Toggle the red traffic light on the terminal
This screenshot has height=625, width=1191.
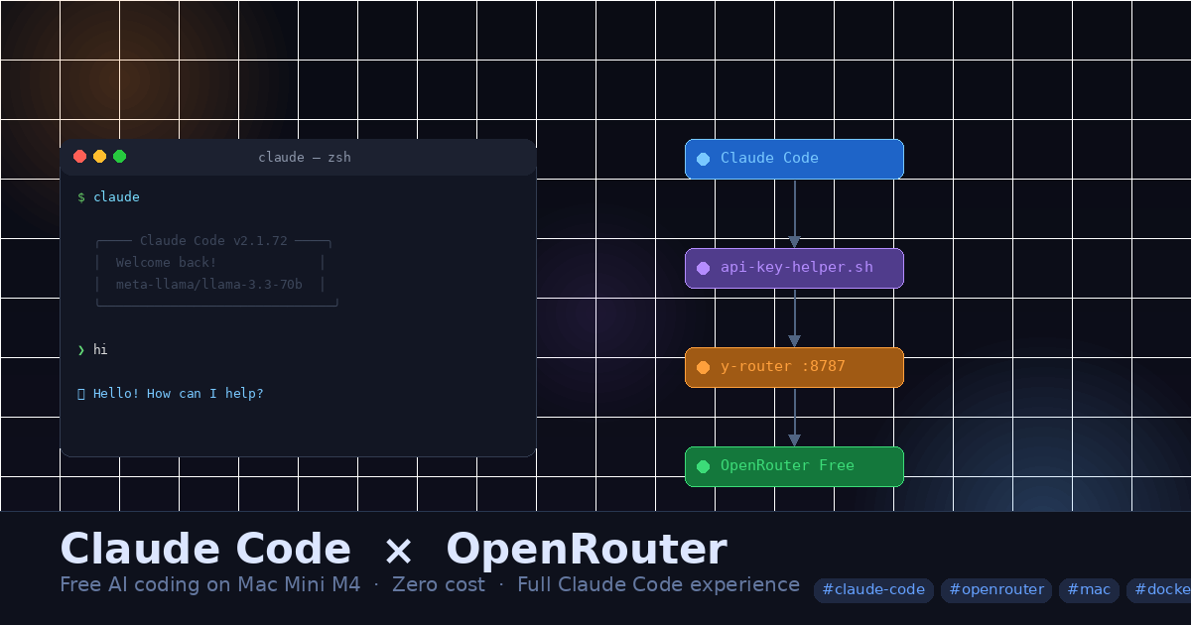click(79, 156)
